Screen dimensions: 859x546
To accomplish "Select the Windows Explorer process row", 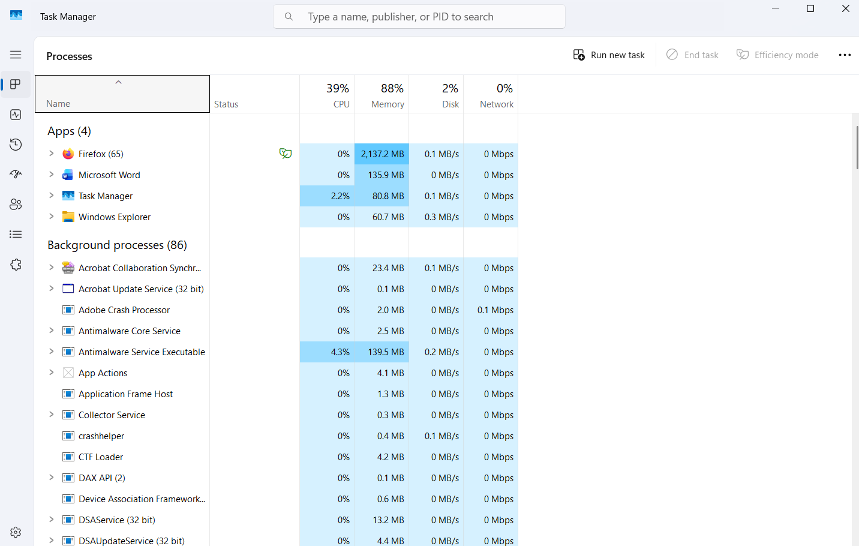I will tap(115, 217).
